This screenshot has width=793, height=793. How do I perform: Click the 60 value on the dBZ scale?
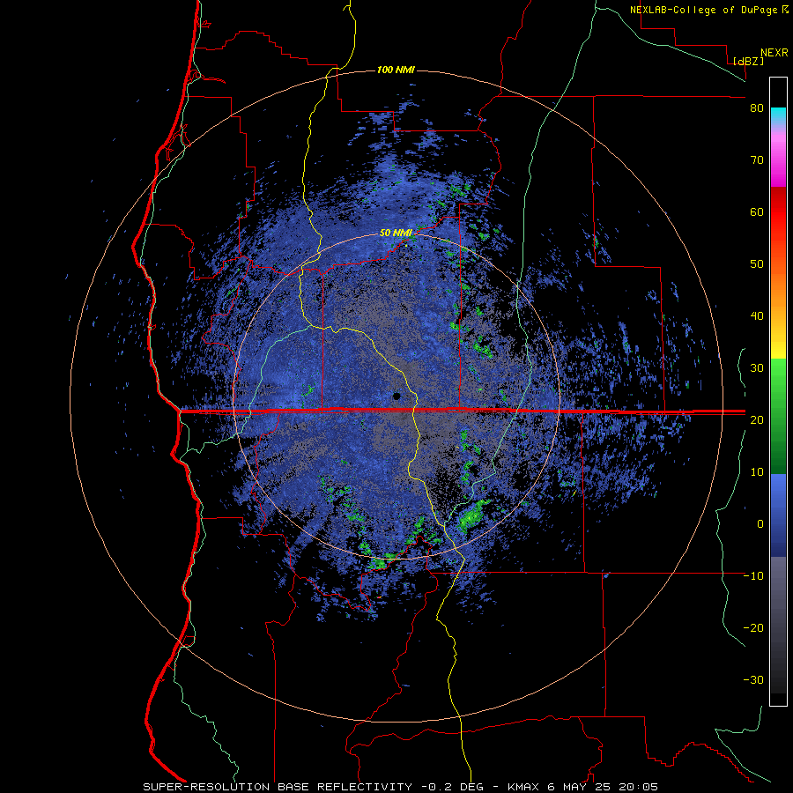[x=757, y=211]
